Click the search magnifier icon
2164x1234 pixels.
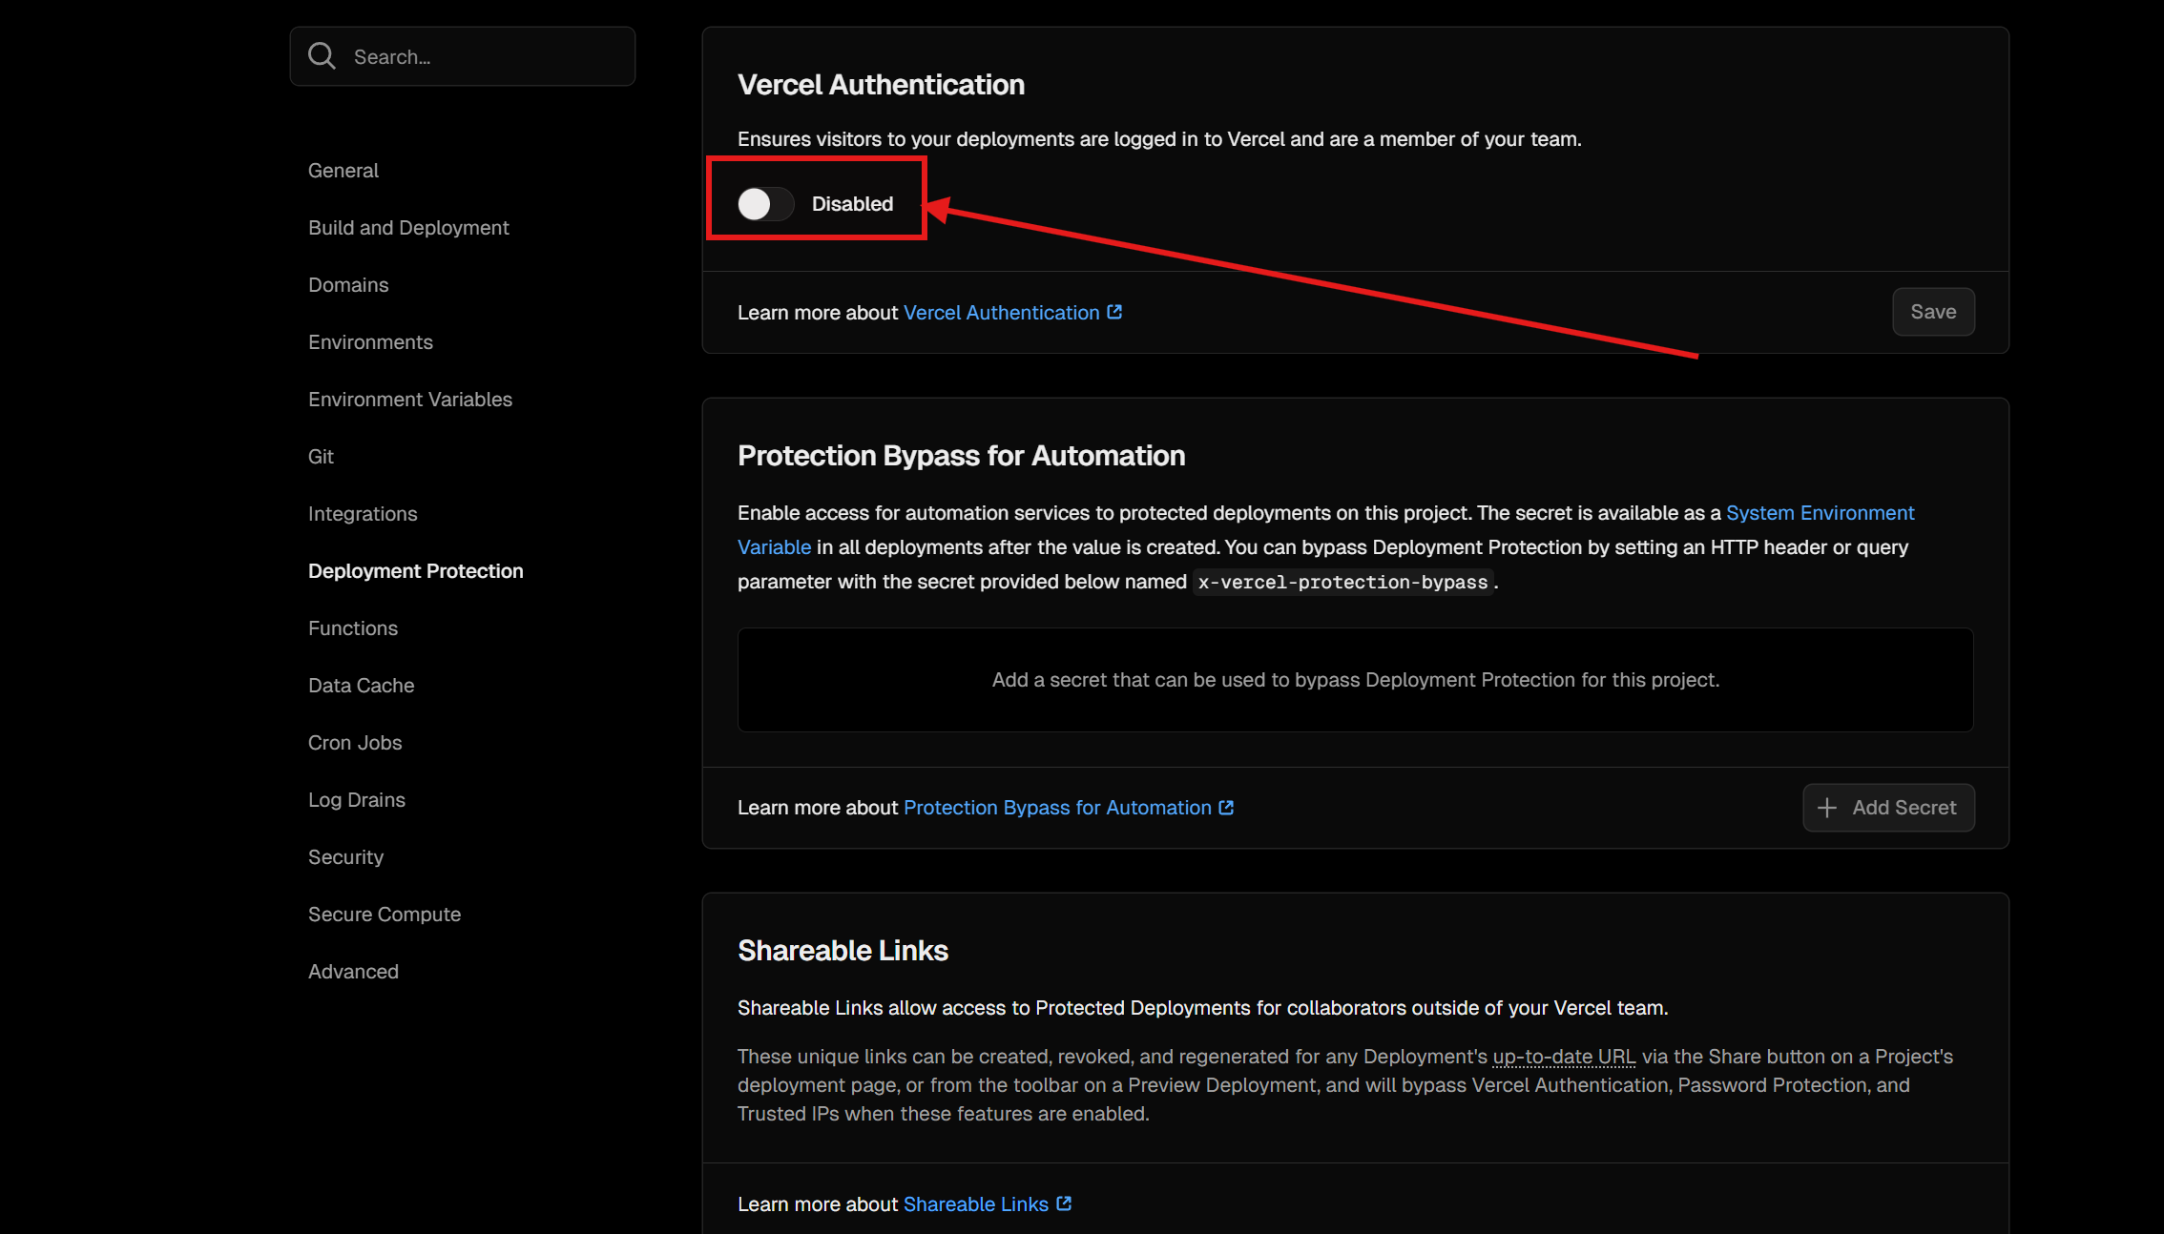(x=322, y=56)
